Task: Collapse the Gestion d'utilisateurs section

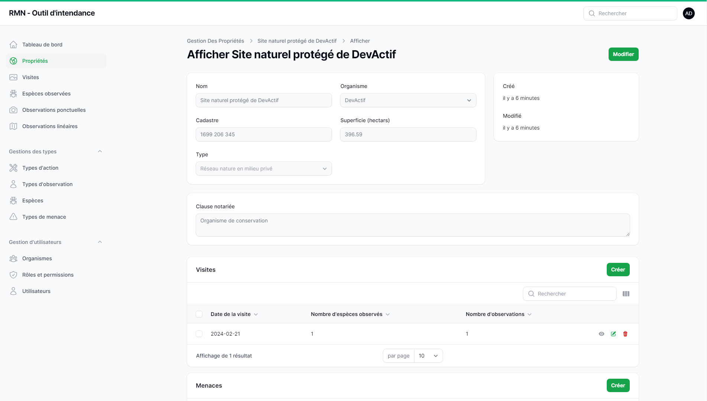Action: [100, 242]
